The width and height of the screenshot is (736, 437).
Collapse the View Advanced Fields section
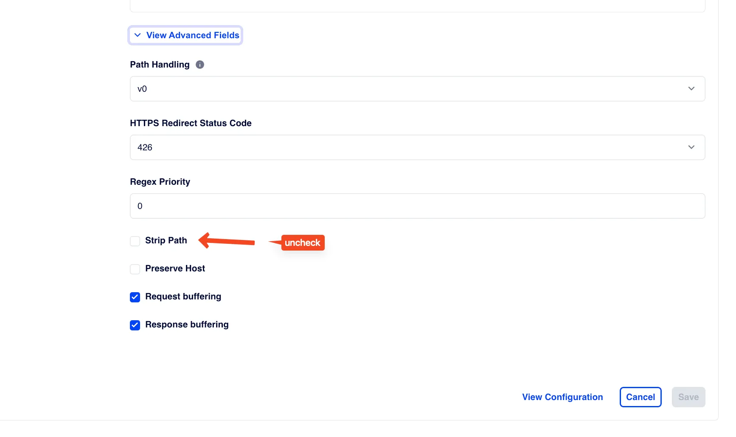[x=185, y=35]
